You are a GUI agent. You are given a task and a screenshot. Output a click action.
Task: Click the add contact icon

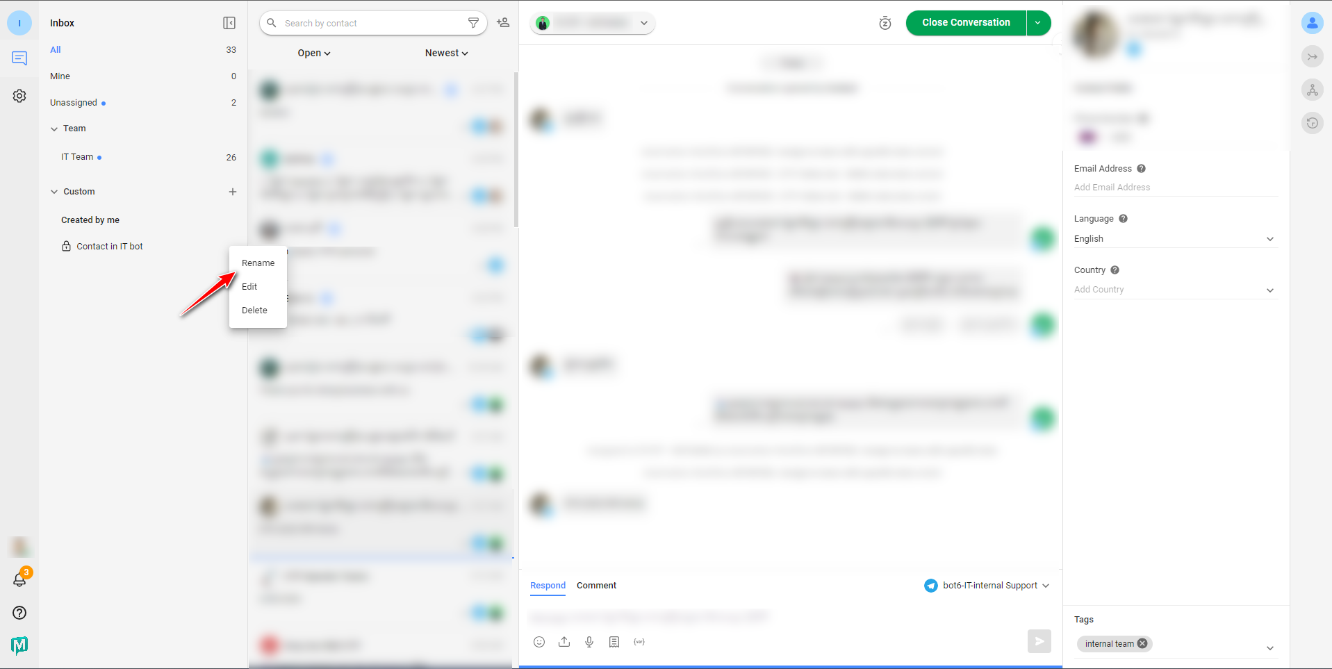[x=503, y=23]
